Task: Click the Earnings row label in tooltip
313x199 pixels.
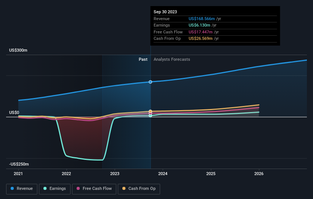Action: pos(162,25)
